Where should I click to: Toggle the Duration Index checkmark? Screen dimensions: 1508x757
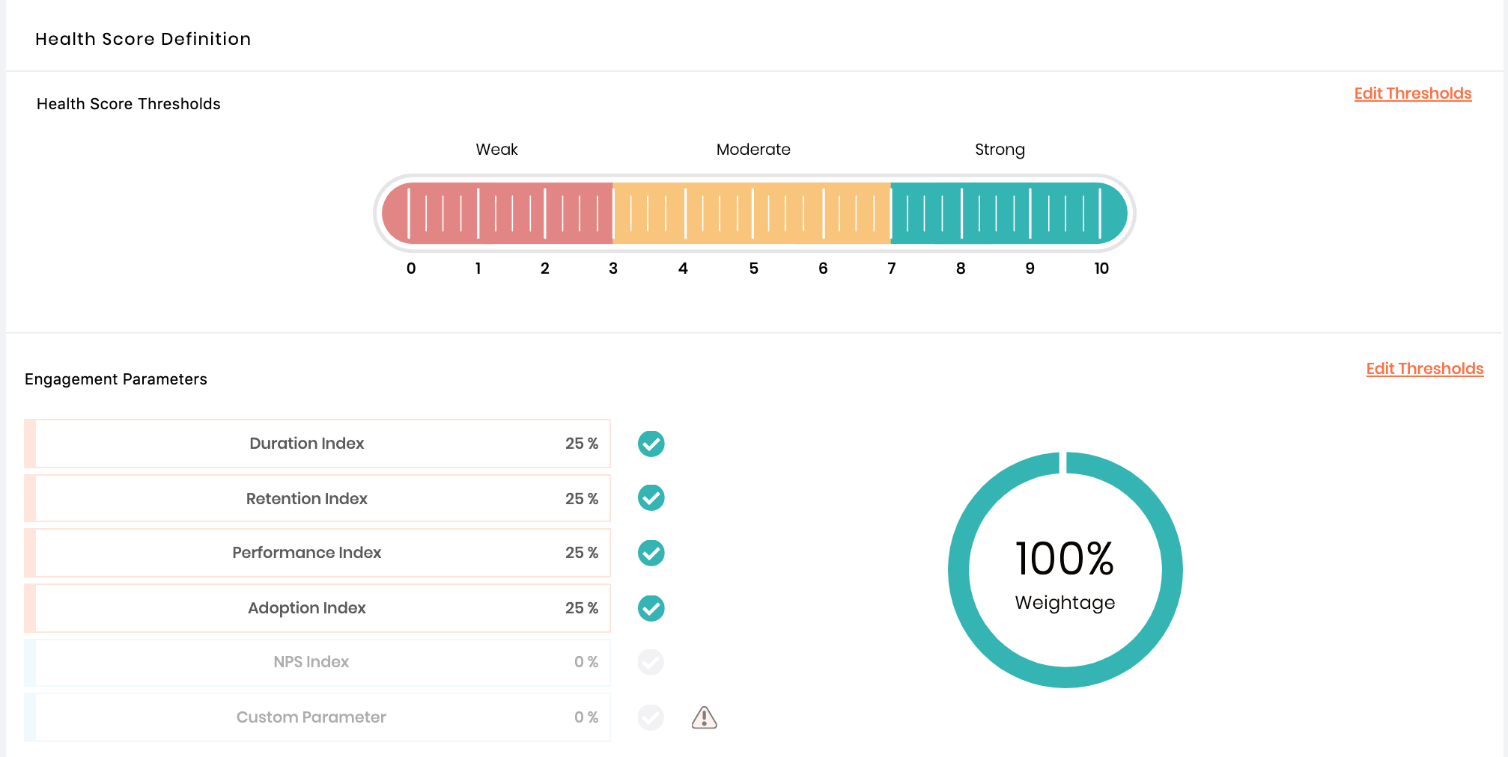pyautogui.click(x=651, y=444)
